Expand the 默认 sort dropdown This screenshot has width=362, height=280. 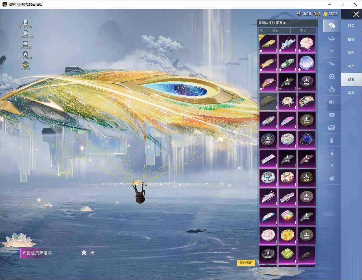coord(304,30)
